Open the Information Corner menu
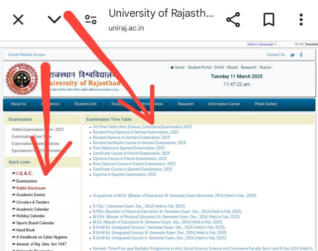This screenshot has width=318, height=251. pos(224,104)
